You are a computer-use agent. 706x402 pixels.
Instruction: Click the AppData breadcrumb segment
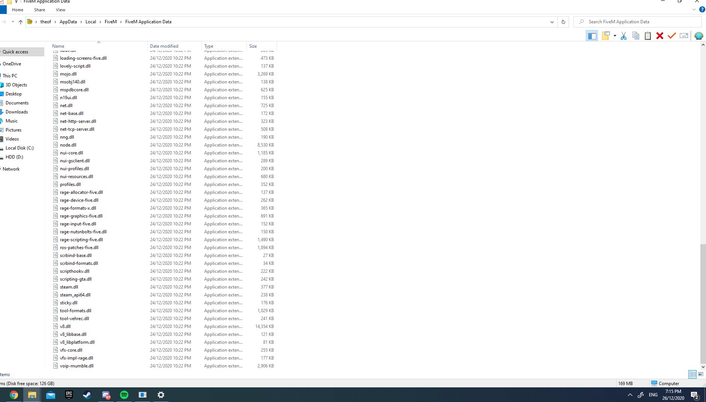68,22
